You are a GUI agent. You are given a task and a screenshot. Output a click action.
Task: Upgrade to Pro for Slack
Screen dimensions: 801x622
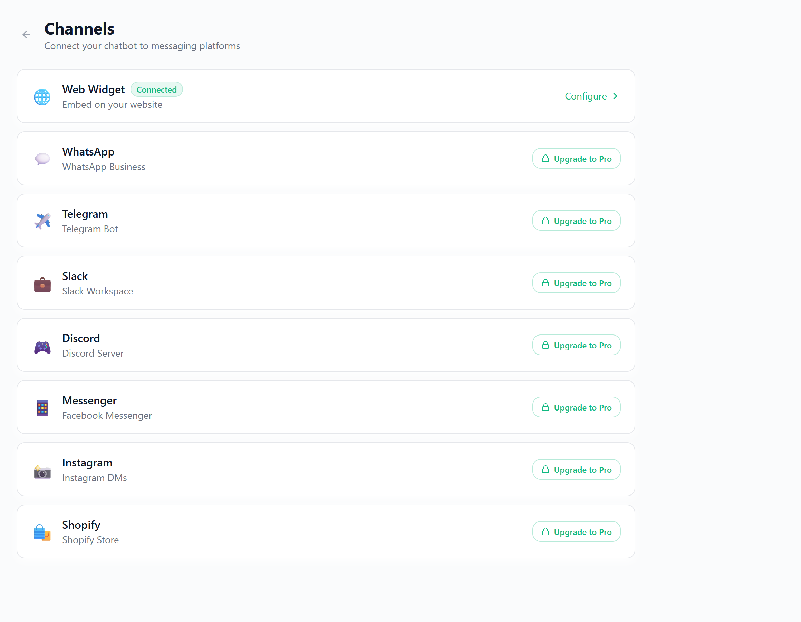tap(576, 283)
